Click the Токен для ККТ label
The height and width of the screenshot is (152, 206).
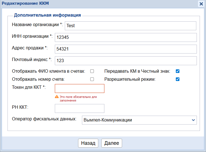[29, 87]
